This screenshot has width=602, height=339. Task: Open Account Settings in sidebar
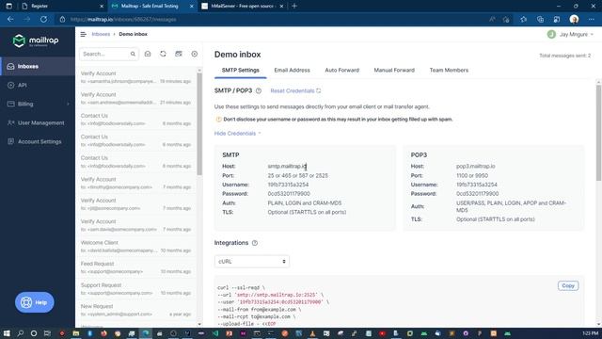38,141
